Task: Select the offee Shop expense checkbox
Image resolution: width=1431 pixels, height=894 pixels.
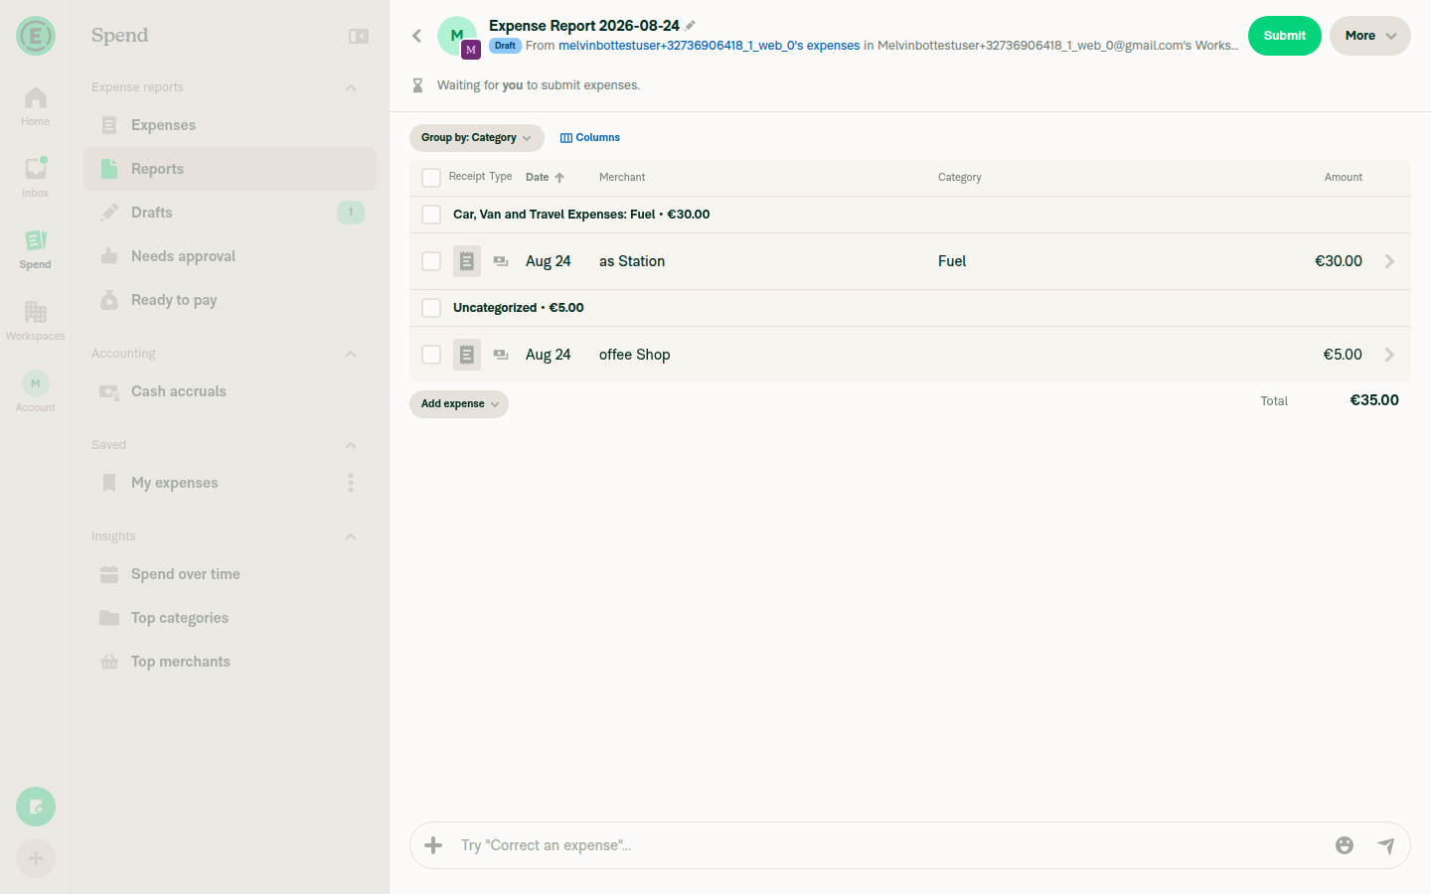Action: 431,355
